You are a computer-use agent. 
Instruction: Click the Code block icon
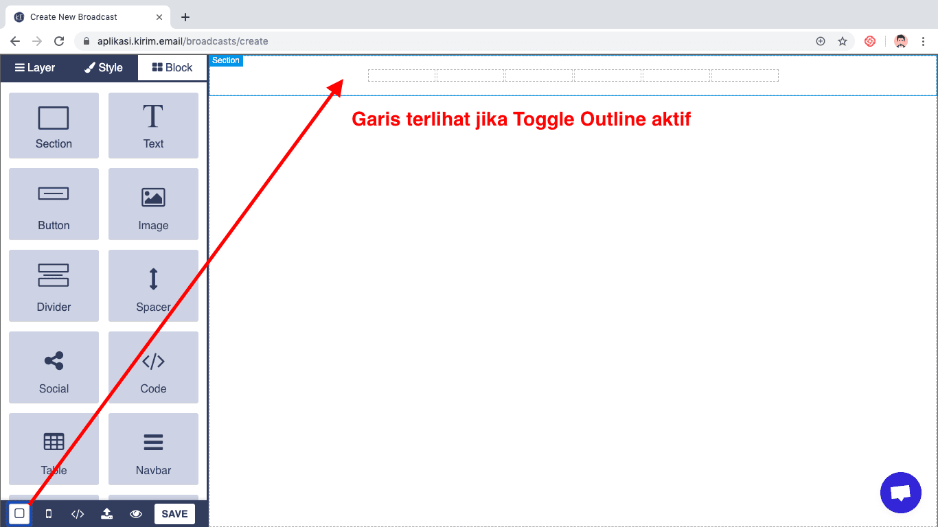(153, 367)
